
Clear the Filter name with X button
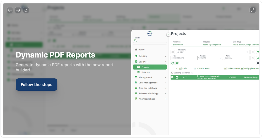(253, 52)
